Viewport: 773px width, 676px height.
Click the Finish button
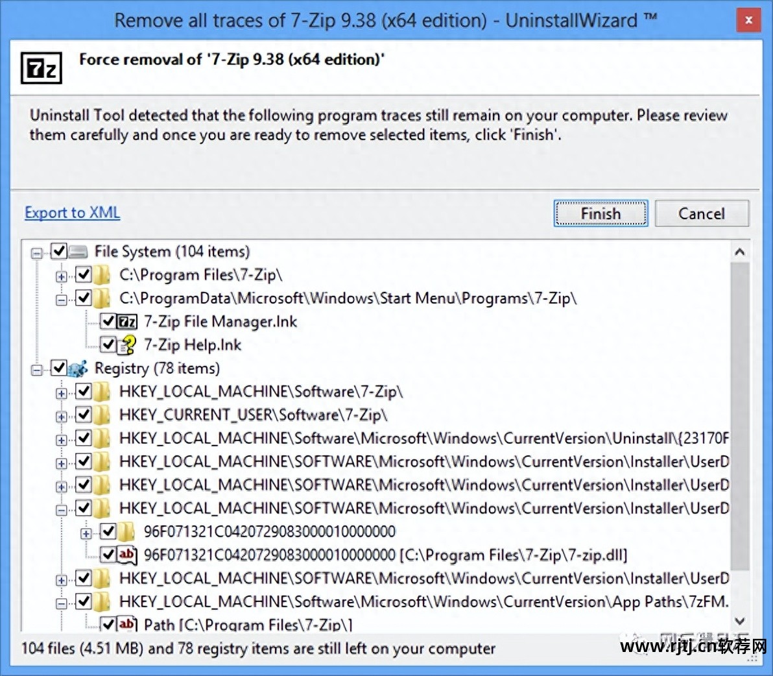tap(601, 213)
